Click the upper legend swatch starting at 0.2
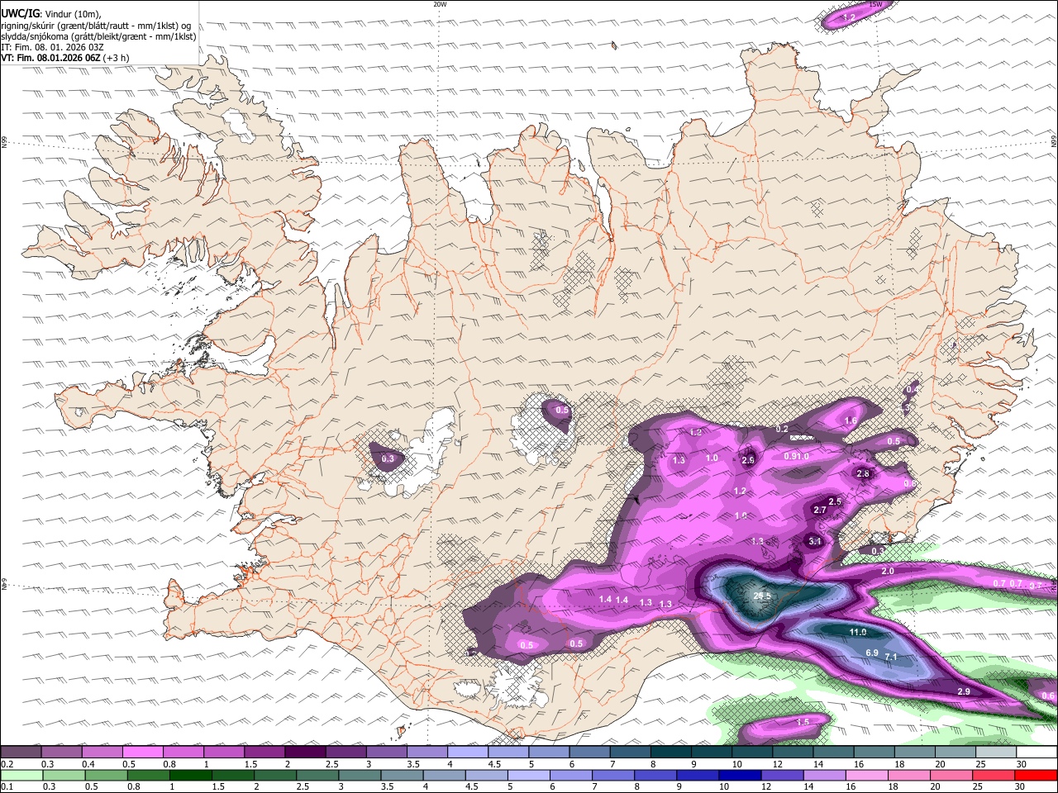The width and height of the screenshot is (1058, 793). point(21,752)
